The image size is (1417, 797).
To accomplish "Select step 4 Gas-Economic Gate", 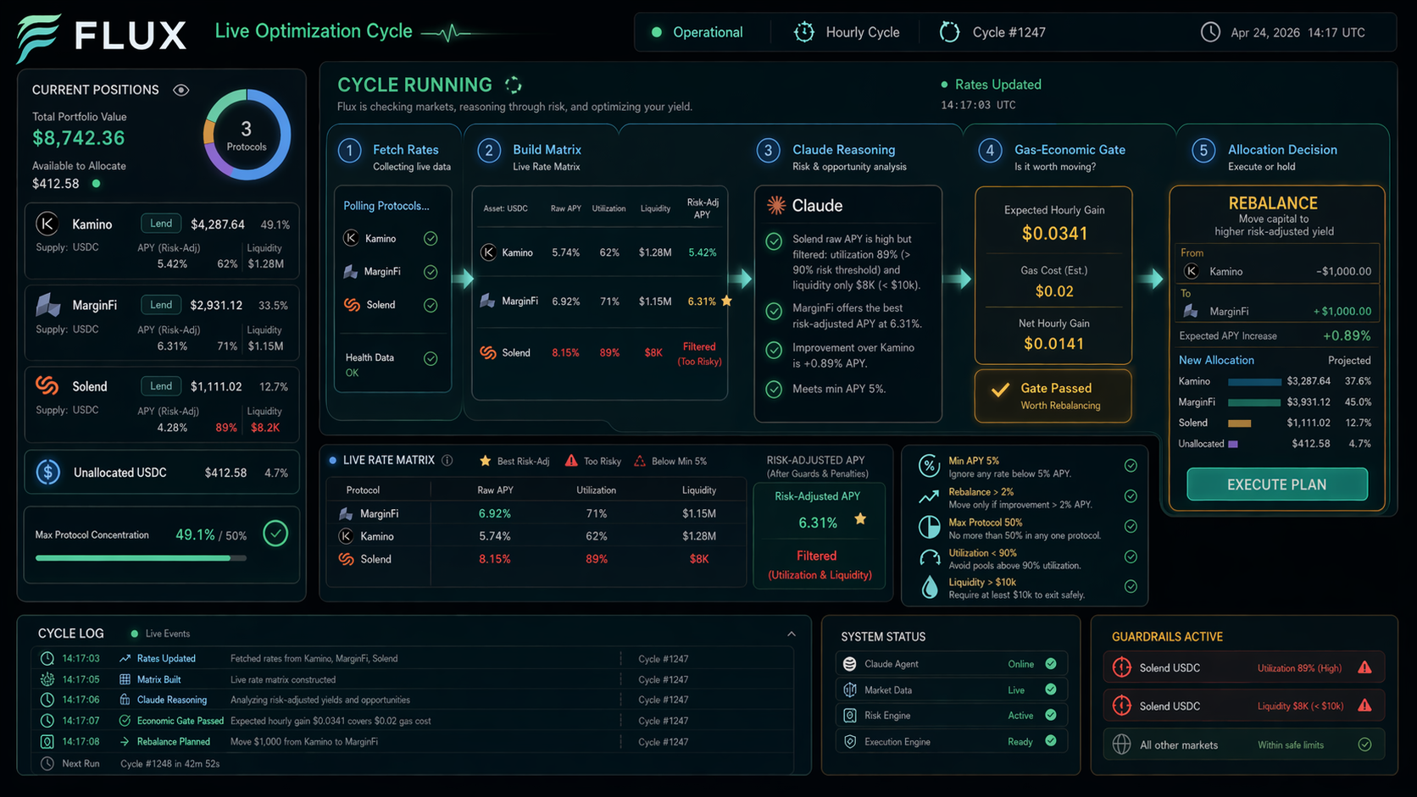I will [x=1052, y=156].
